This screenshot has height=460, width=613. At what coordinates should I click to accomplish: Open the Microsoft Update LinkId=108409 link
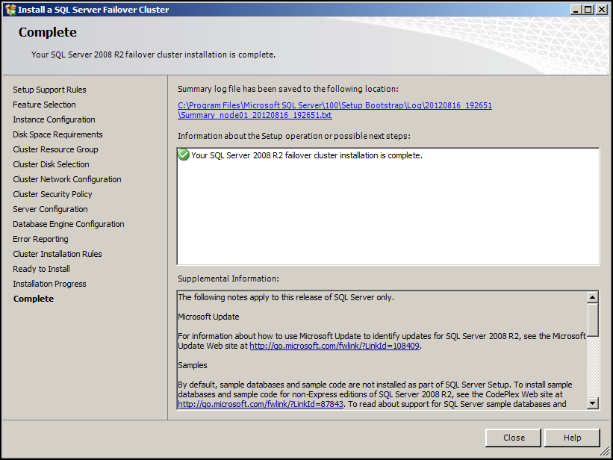tap(334, 346)
